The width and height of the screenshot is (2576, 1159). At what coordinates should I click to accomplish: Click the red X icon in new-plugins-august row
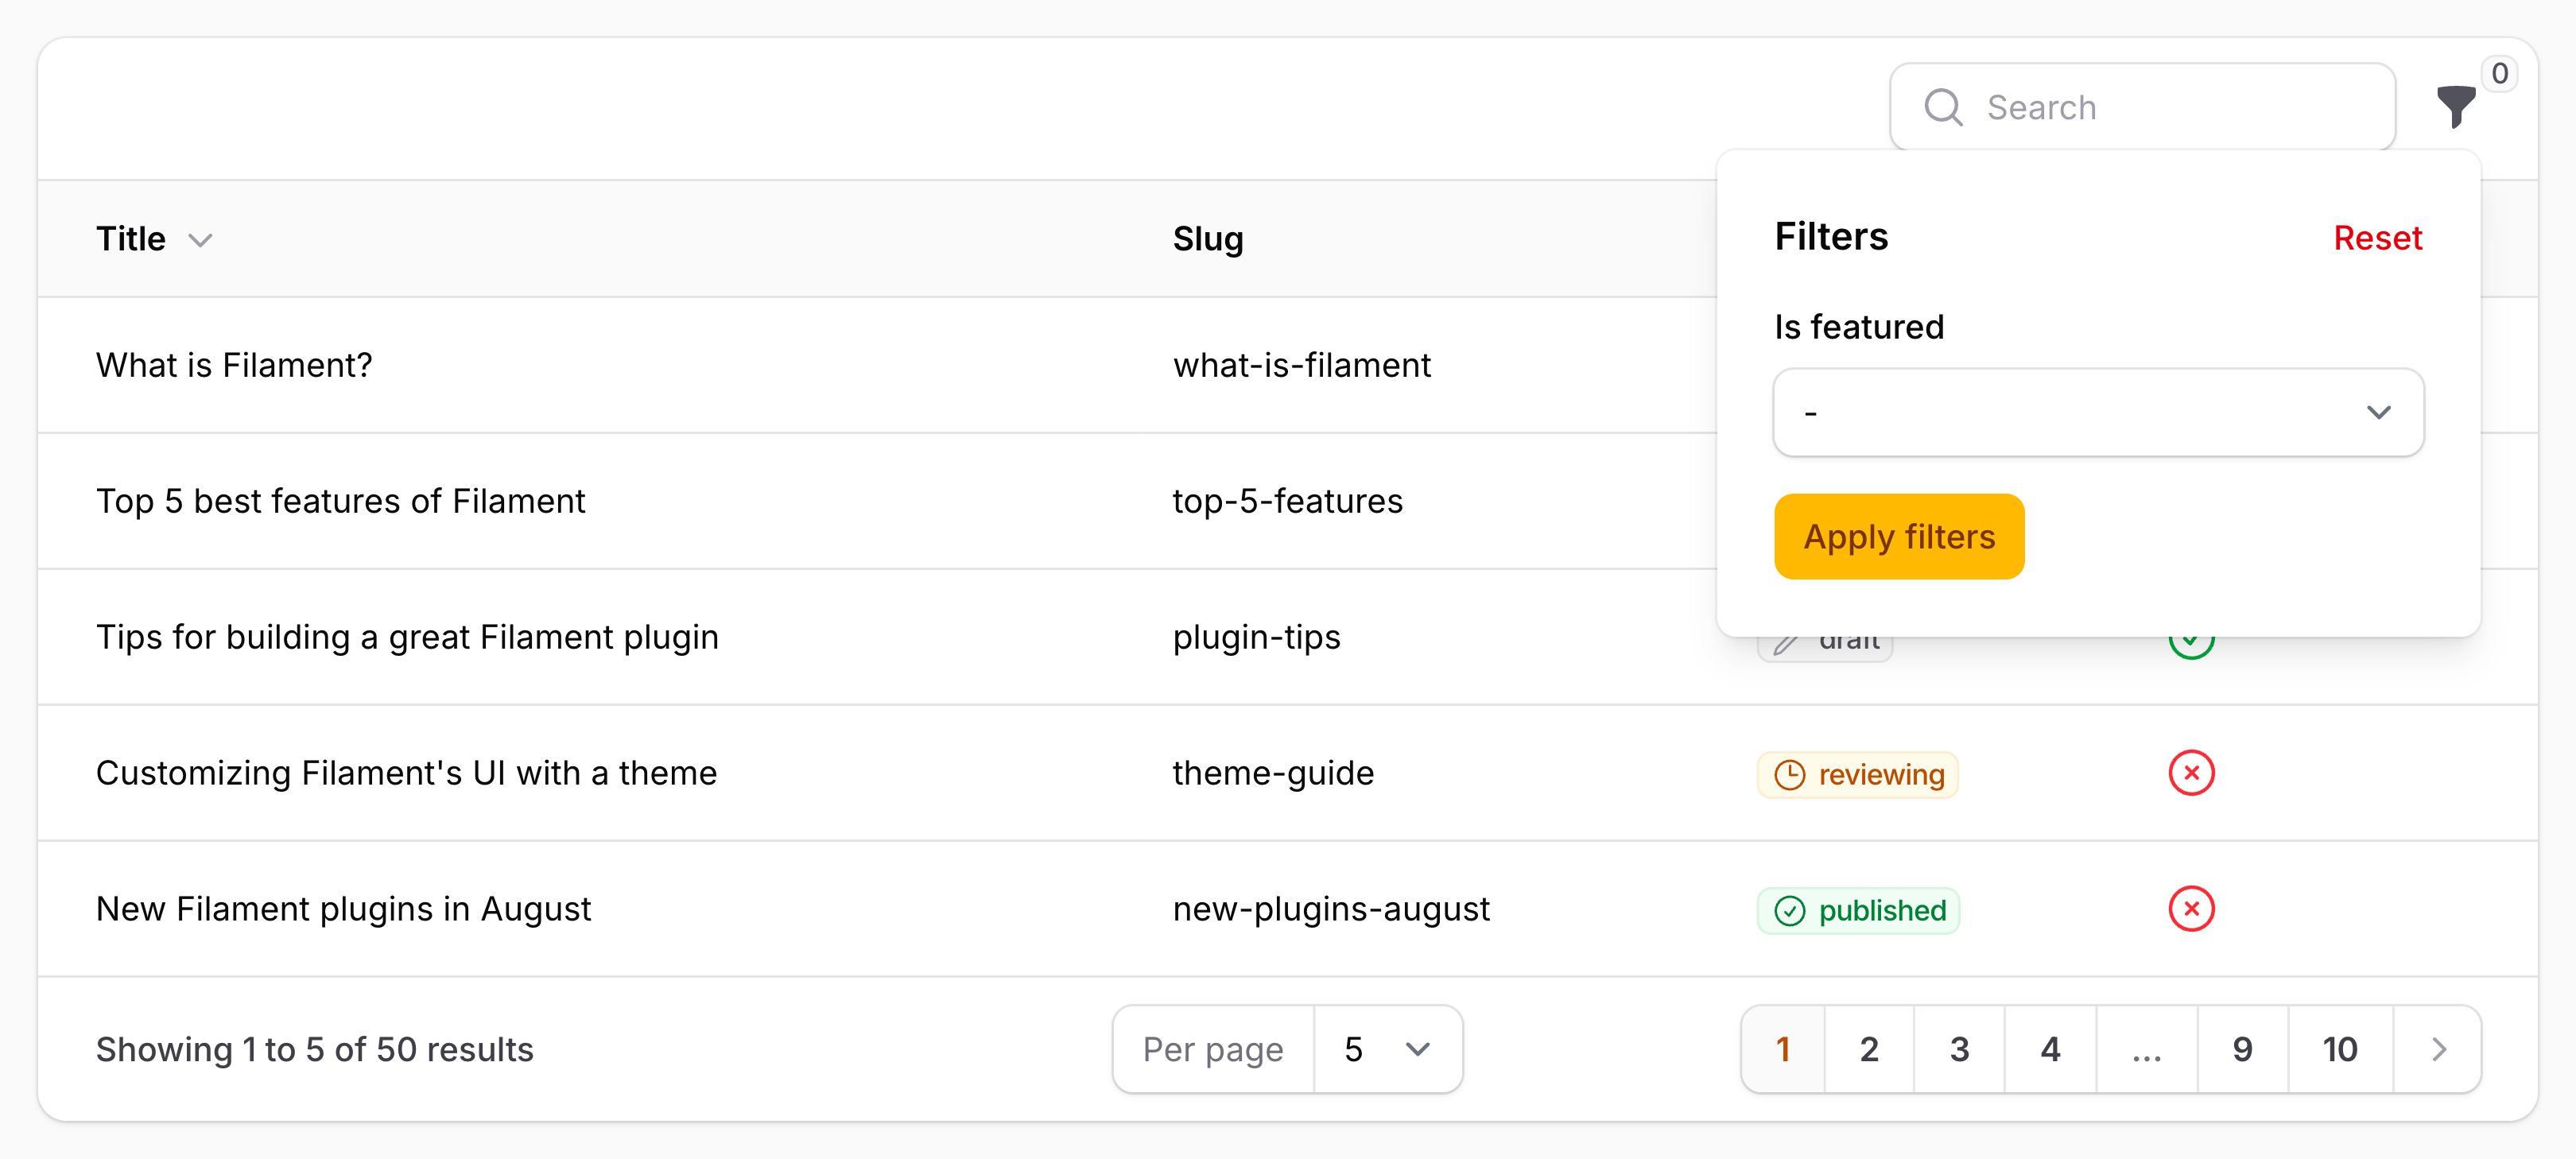(x=2191, y=909)
